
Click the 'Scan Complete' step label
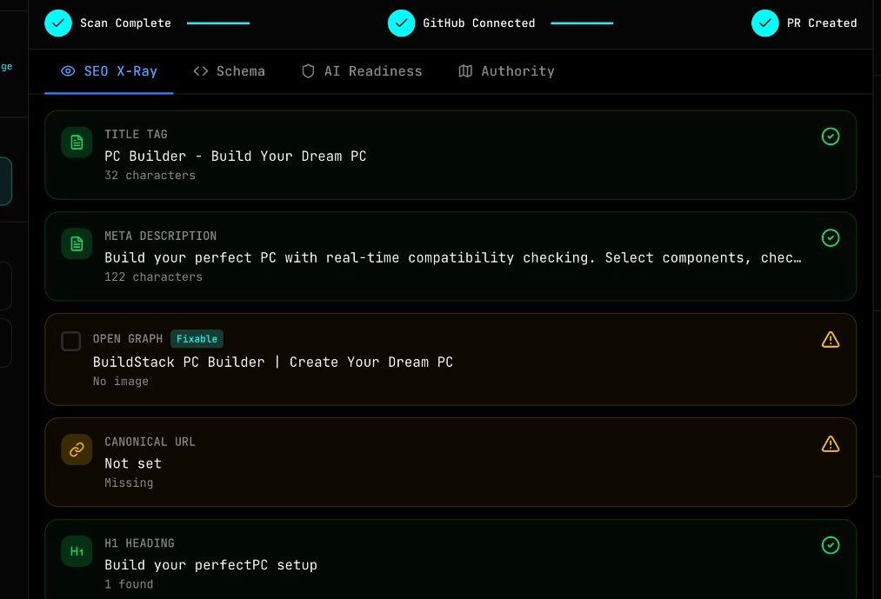[x=126, y=23]
